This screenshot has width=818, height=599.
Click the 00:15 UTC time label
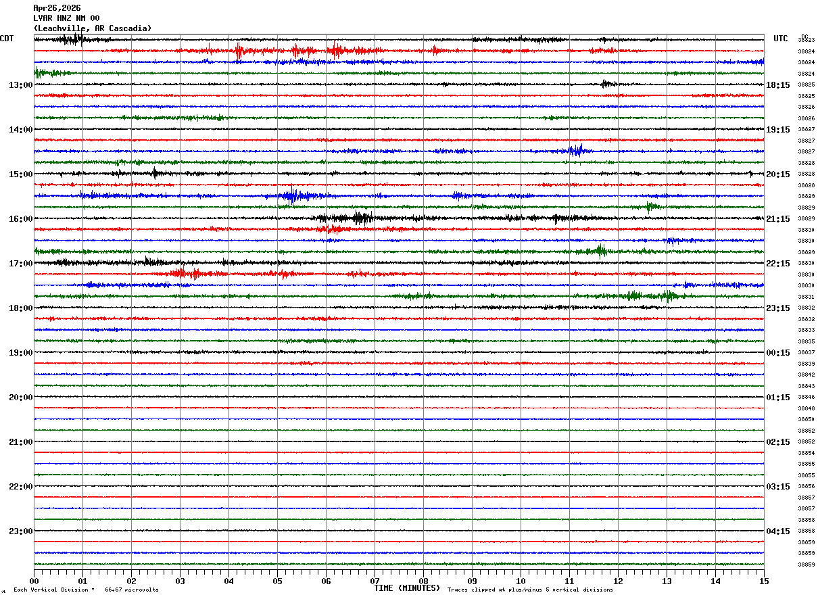(x=778, y=353)
